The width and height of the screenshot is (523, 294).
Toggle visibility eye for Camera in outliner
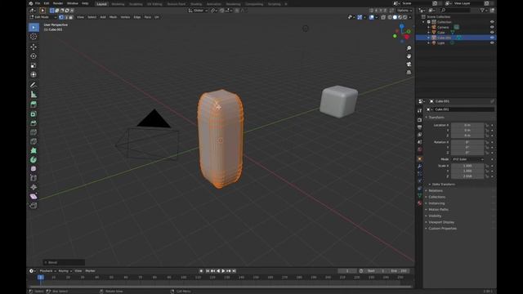(x=492, y=27)
